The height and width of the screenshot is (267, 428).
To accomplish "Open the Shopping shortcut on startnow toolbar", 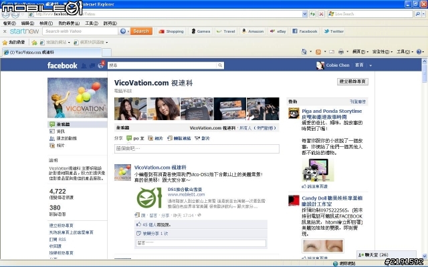I will point(171,31).
